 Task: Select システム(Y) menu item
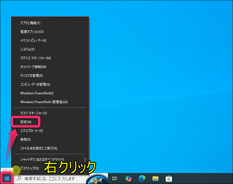[x=27, y=49]
